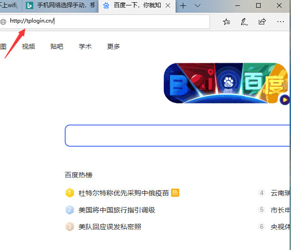This screenshot has width=291, height=250.
Task: Open the 更多 menu link
Action: [114, 46]
